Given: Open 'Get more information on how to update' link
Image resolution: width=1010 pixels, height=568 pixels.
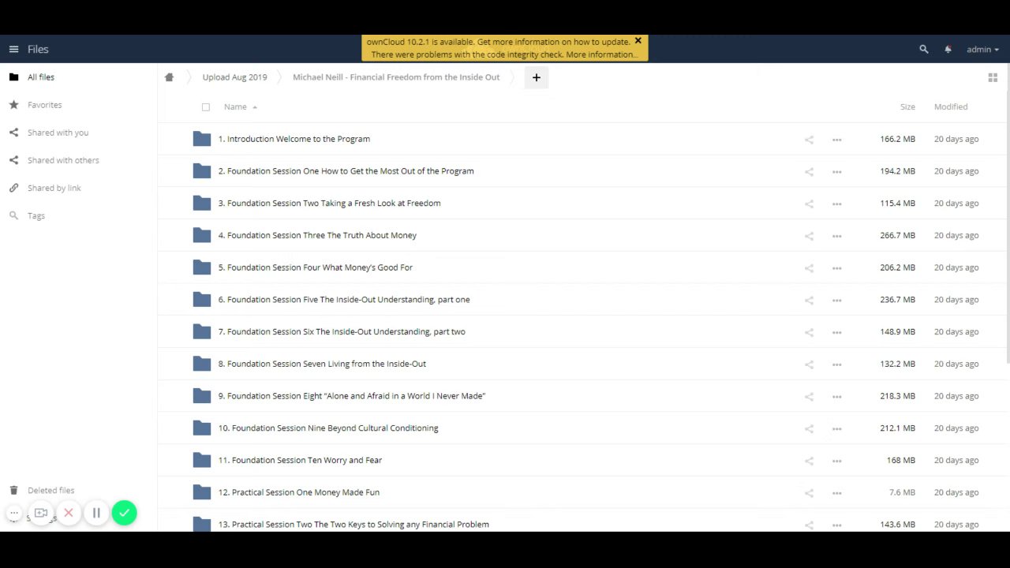Looking at the screenshot, I should pos(554,42).
